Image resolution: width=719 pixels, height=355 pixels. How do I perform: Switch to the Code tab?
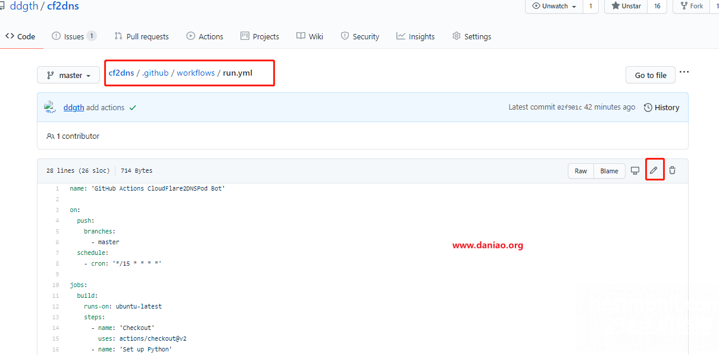click(x=20, y=36)
